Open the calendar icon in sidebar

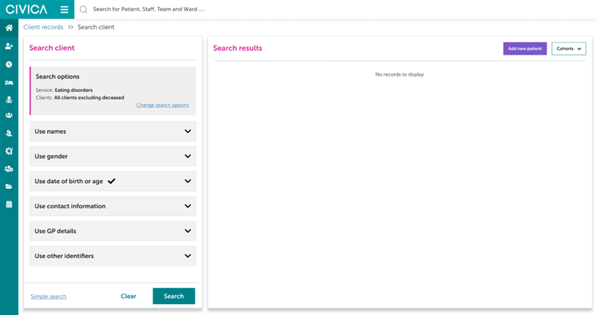click(x=8, y=204)
